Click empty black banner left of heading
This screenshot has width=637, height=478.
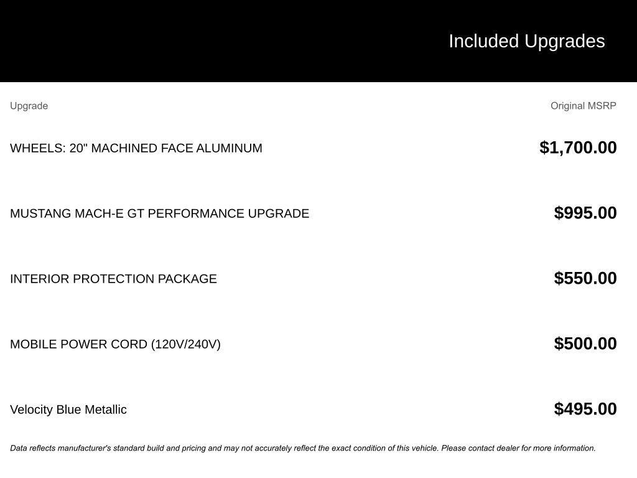coord(187,41)
